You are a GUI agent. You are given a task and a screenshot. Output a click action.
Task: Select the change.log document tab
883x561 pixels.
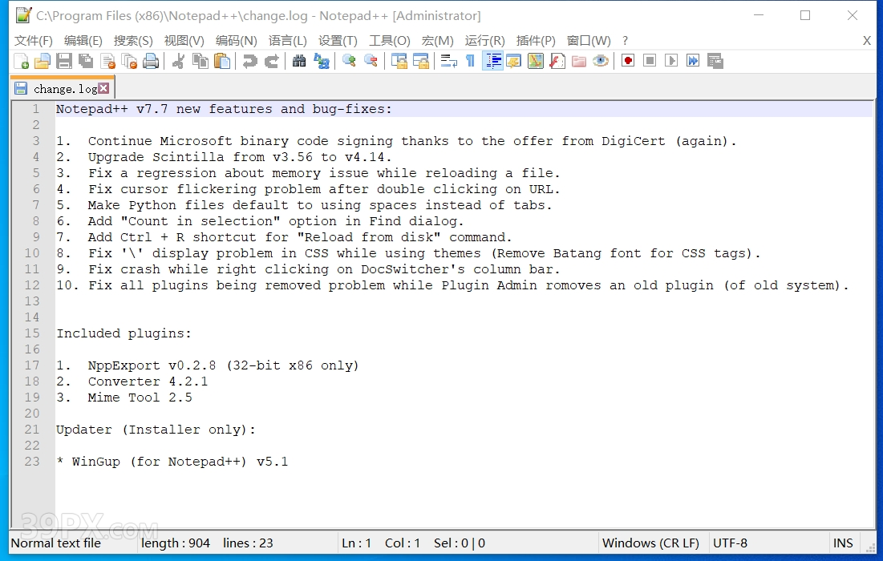pos(60,87)
